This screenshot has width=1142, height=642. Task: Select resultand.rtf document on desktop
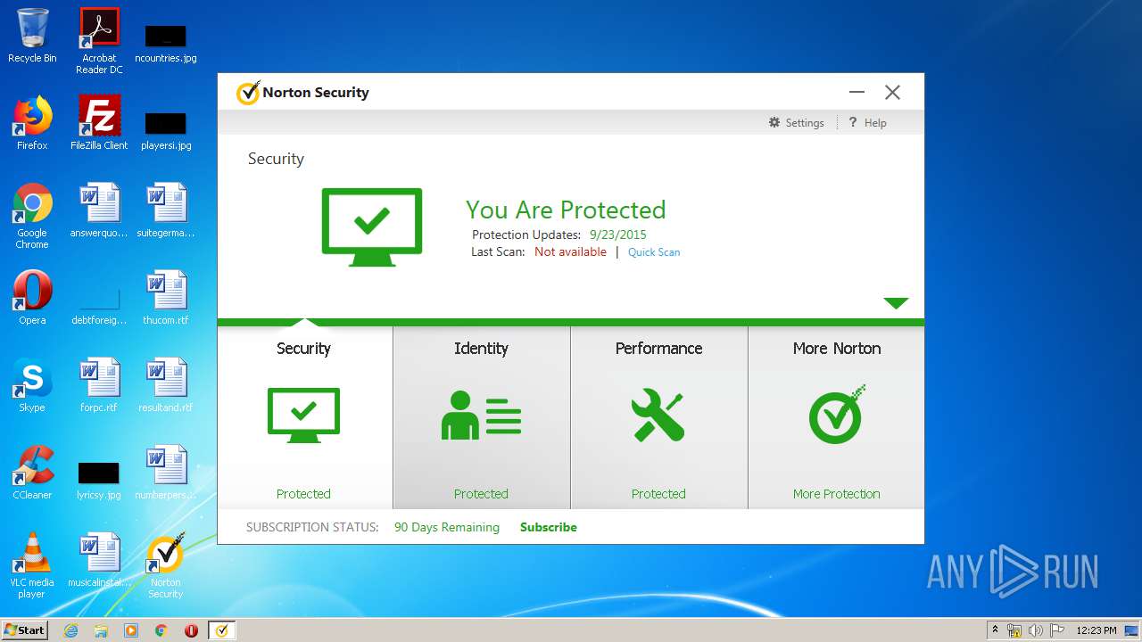point(165,386)
